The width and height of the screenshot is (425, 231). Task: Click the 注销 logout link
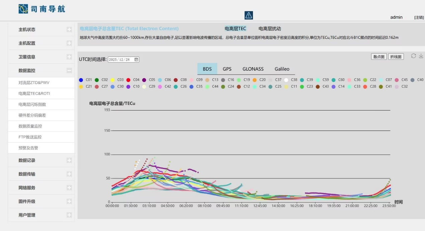tap(419, 17)
